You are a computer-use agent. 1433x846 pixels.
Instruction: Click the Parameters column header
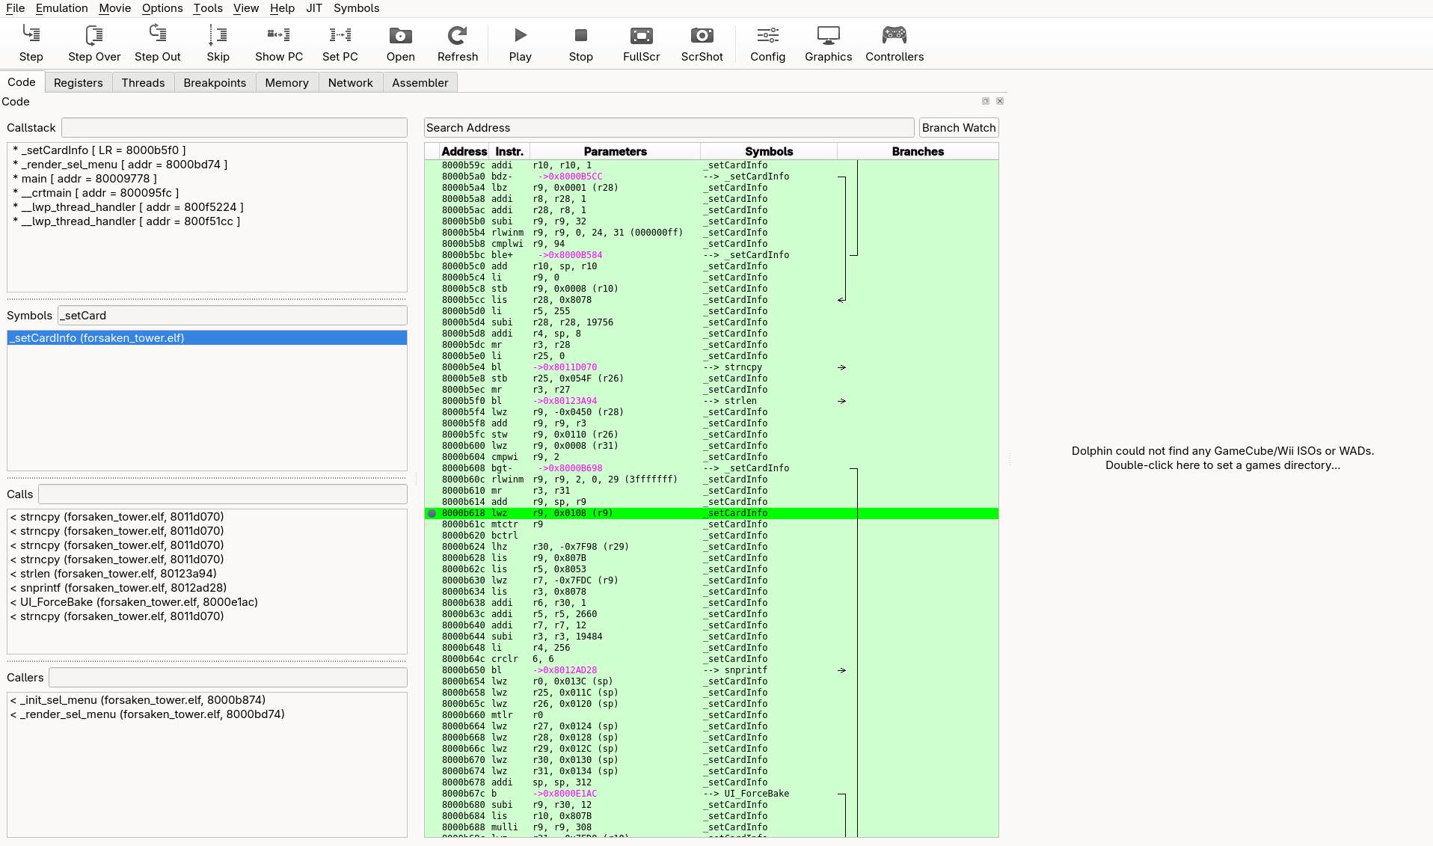615,151
